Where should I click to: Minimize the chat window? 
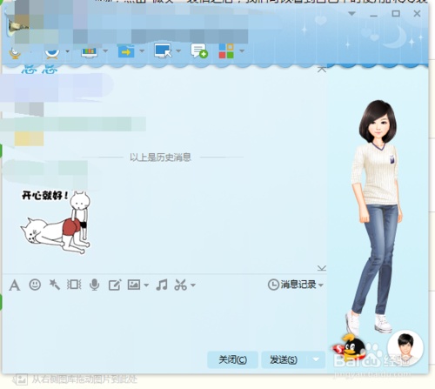click(374, 15)
